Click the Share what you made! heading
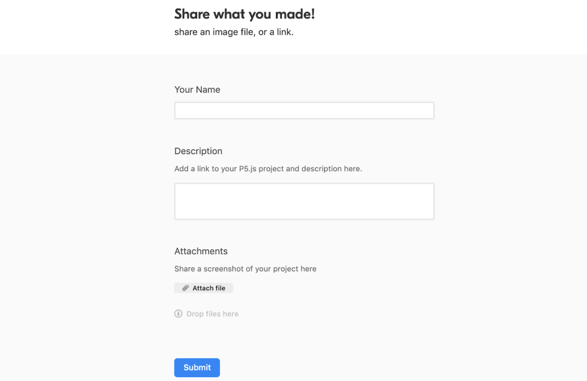The image size is (587, 381). click(x=244, y=14)
